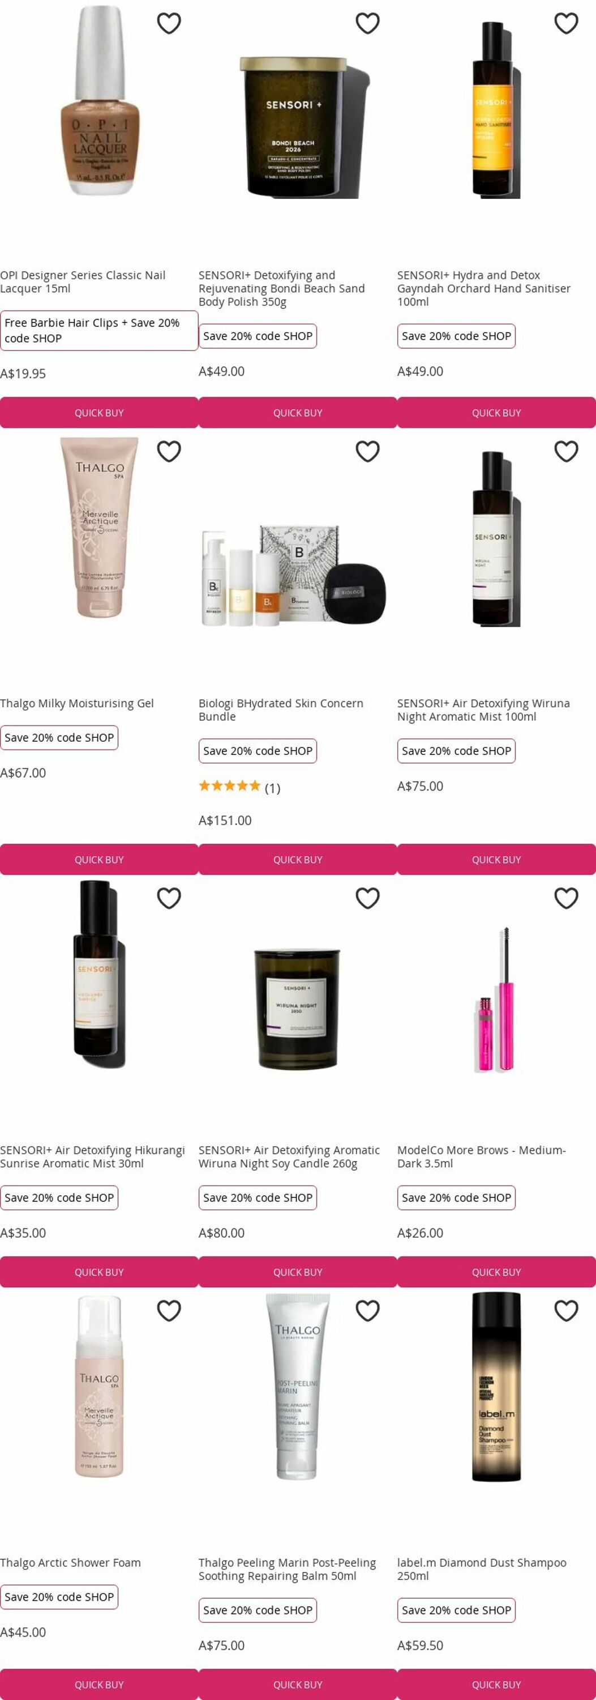596x1700 pixels.
Task: Add OPI Nail Lacquer to wishlist
Action: (x=169, y=23)
